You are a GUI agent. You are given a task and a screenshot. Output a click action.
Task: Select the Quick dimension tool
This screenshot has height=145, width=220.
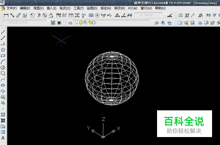[x=58, y=15]
